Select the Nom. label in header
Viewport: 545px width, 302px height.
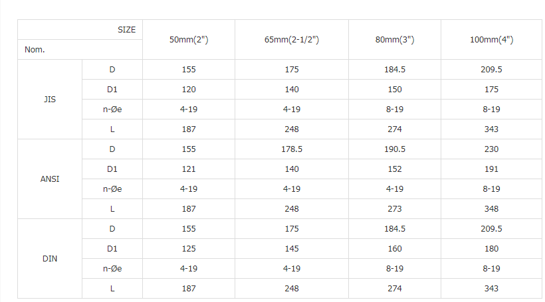[35, 50]
